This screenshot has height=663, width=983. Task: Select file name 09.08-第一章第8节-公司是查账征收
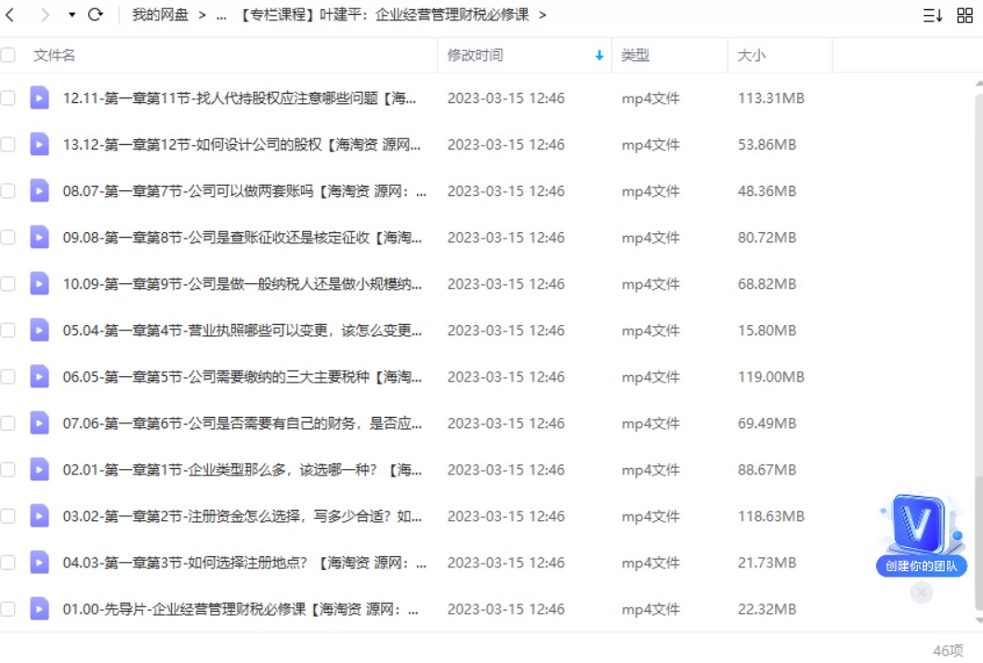click(x=242, y=238)
